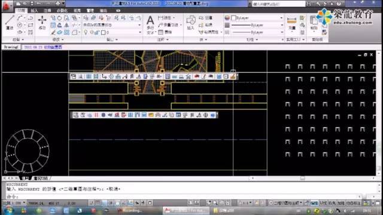383x215 pixels.
Task: Toggle Grid display in status bar
Action: click(98, 203)
